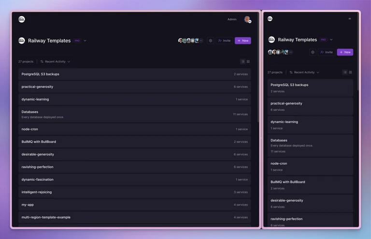Open ravishing-perfection project in desktop window
The width and height of the screenshot is (371, 239).
pyautogui.click(x=135, y=167)
